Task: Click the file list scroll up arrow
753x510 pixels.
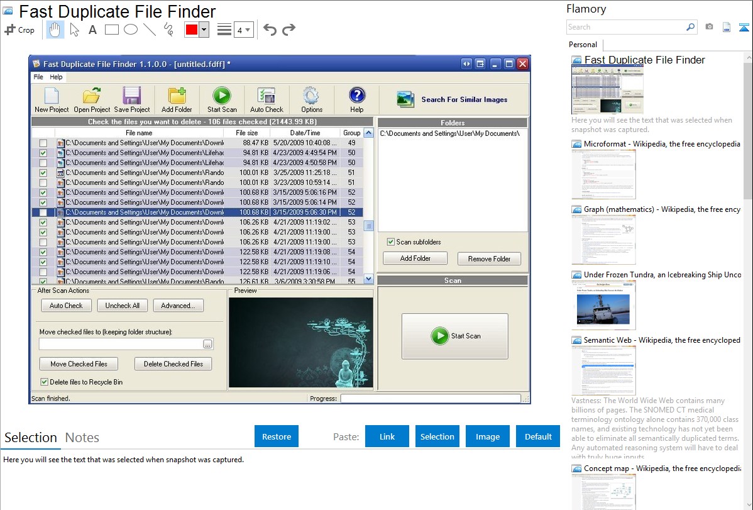Action: pos(368,133)
